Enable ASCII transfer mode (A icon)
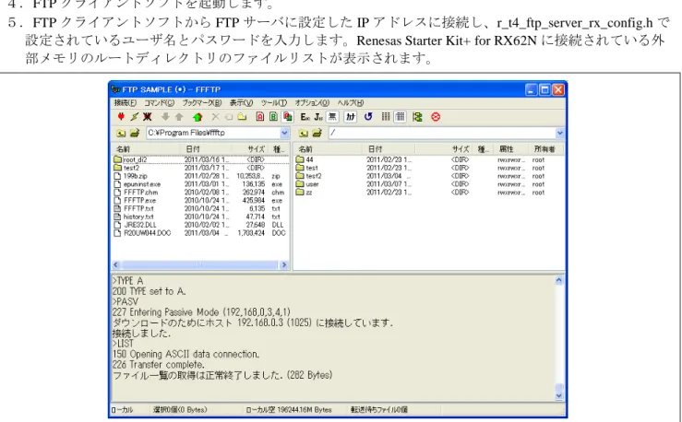This screenshot has width=682, height=422. 260,117
